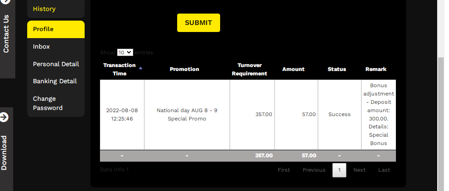Go to Inbox in the sidebar
The height and width of the screenshot is (191, 449).
pyautogui.click(x=42, y=46)
